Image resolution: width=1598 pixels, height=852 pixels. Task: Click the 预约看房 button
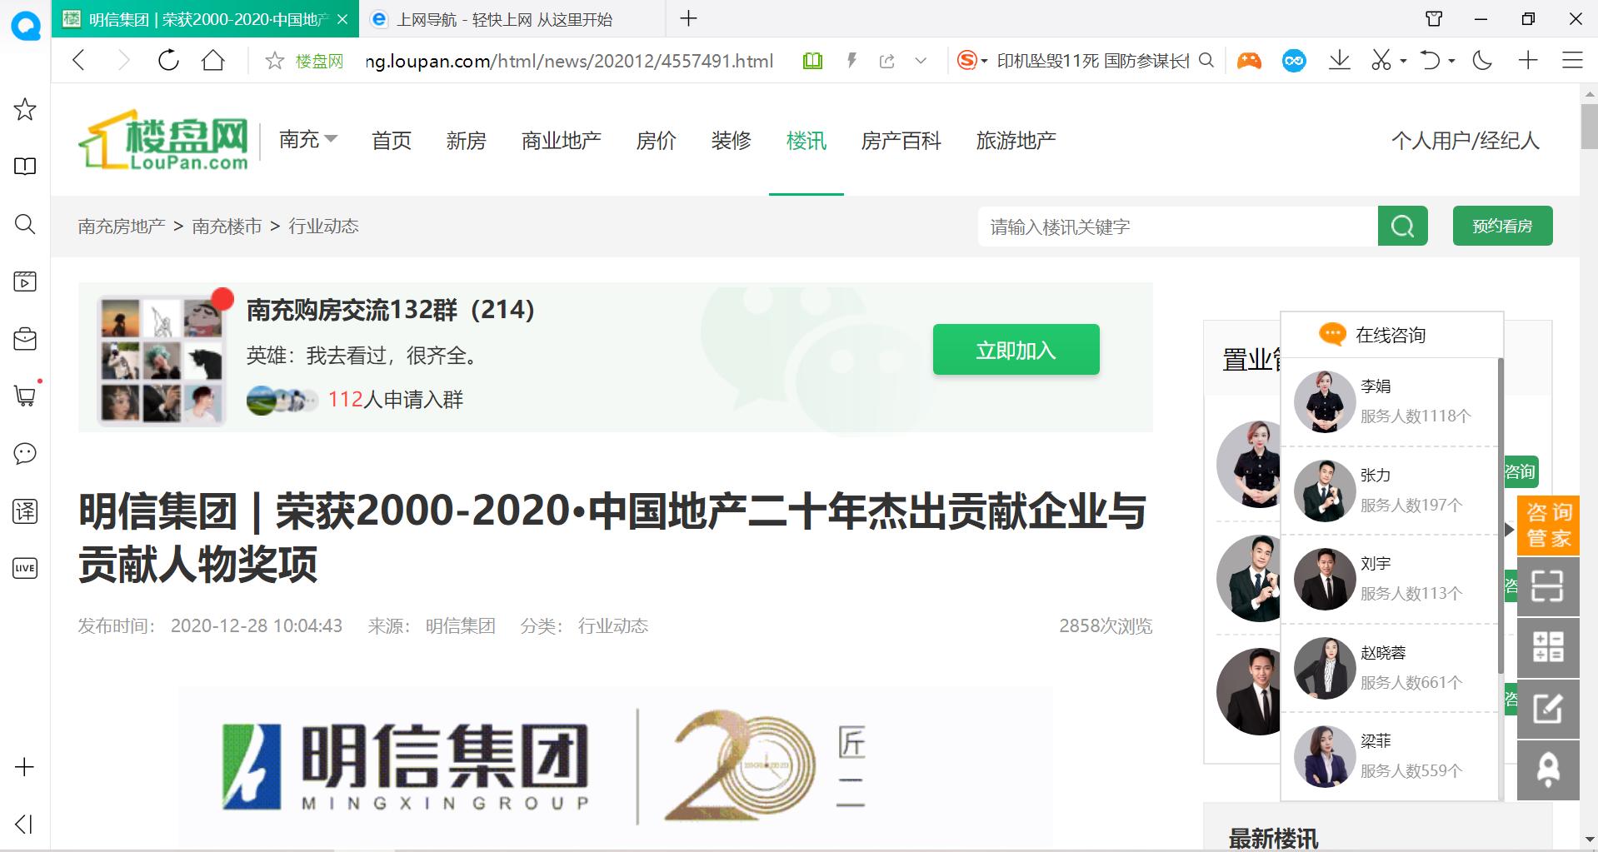[1503, 226]
